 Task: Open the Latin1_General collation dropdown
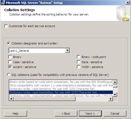click(x=68, y=50)
